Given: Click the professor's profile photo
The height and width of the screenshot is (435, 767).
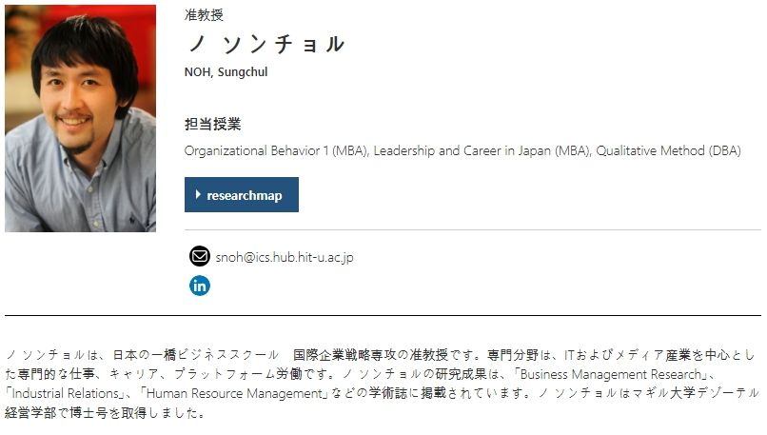Looking at the screenshot, I should [x=80, y=118].
